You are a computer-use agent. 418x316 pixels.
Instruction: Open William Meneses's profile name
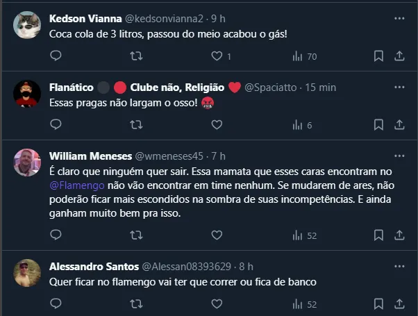click(88, 156)
